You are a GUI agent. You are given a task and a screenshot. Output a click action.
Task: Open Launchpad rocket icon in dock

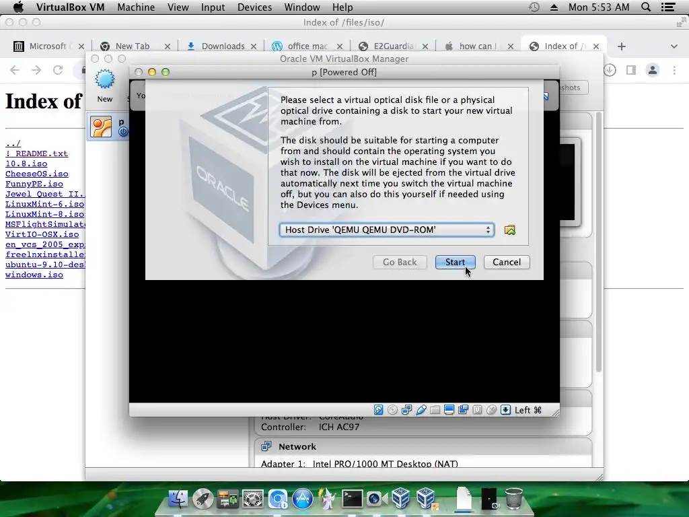(x=203, y=499)
